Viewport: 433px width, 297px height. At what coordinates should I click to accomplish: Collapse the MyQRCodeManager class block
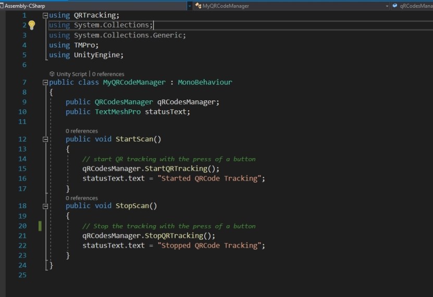point(45,83)
